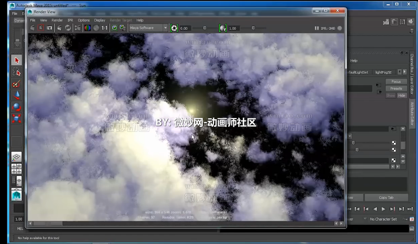Select the Select tool arrow in the toolbox
Viewport: 418px width, 244px height.
(x=16, y=60)
